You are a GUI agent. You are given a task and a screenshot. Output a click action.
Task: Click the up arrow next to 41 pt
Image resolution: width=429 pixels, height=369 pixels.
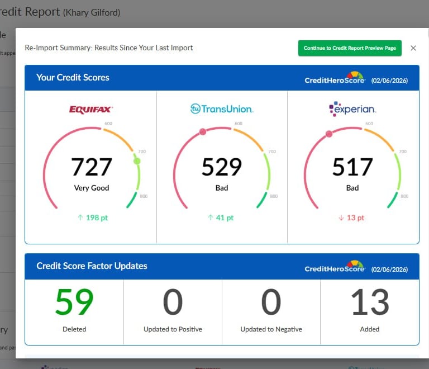pos(210,217)
